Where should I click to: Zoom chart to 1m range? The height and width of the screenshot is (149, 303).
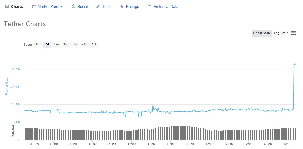point(56,44)
